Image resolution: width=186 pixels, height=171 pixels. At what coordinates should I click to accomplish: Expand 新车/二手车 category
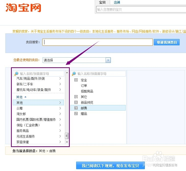pyautogui.click(x=38, y=84)
